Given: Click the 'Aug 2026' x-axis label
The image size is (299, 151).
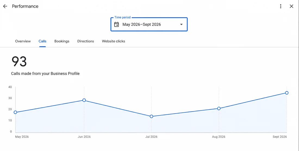Looking at the screenshot, I should pyautogui.click(x=219, y=137).
